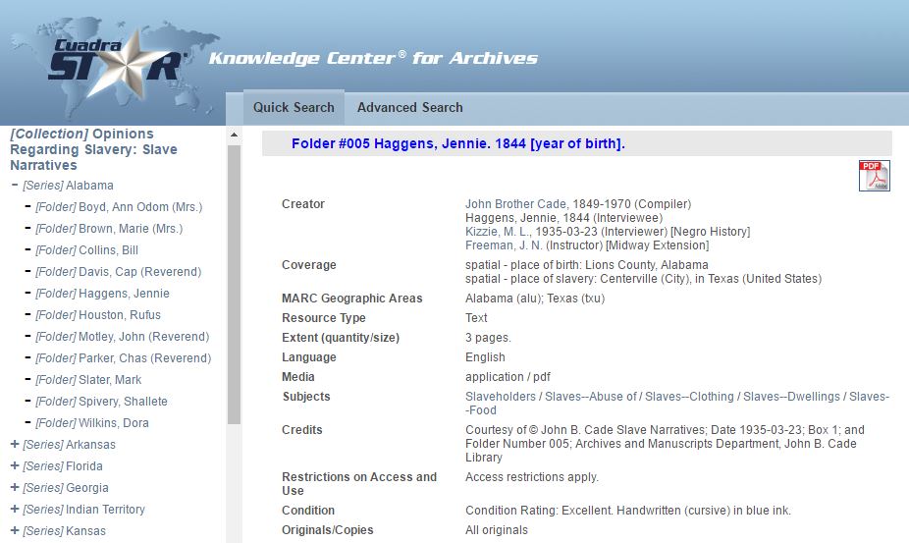
Task: Open folder Spivery, Shallete
Action: pyautogui.click(x=101, y=402)
